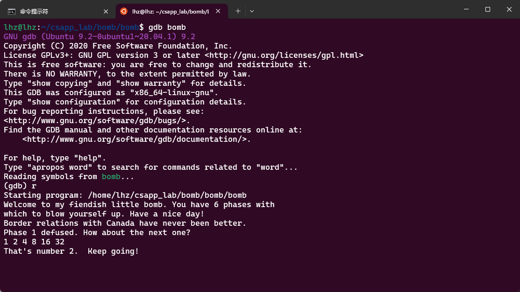Close the active Ubuntu terminal tab
This screenshot has width=520, height=292.
coord(218,11)
